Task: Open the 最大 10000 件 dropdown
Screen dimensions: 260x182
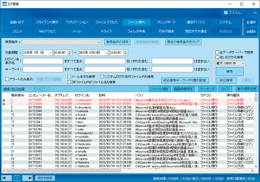Action: (230, 63)
